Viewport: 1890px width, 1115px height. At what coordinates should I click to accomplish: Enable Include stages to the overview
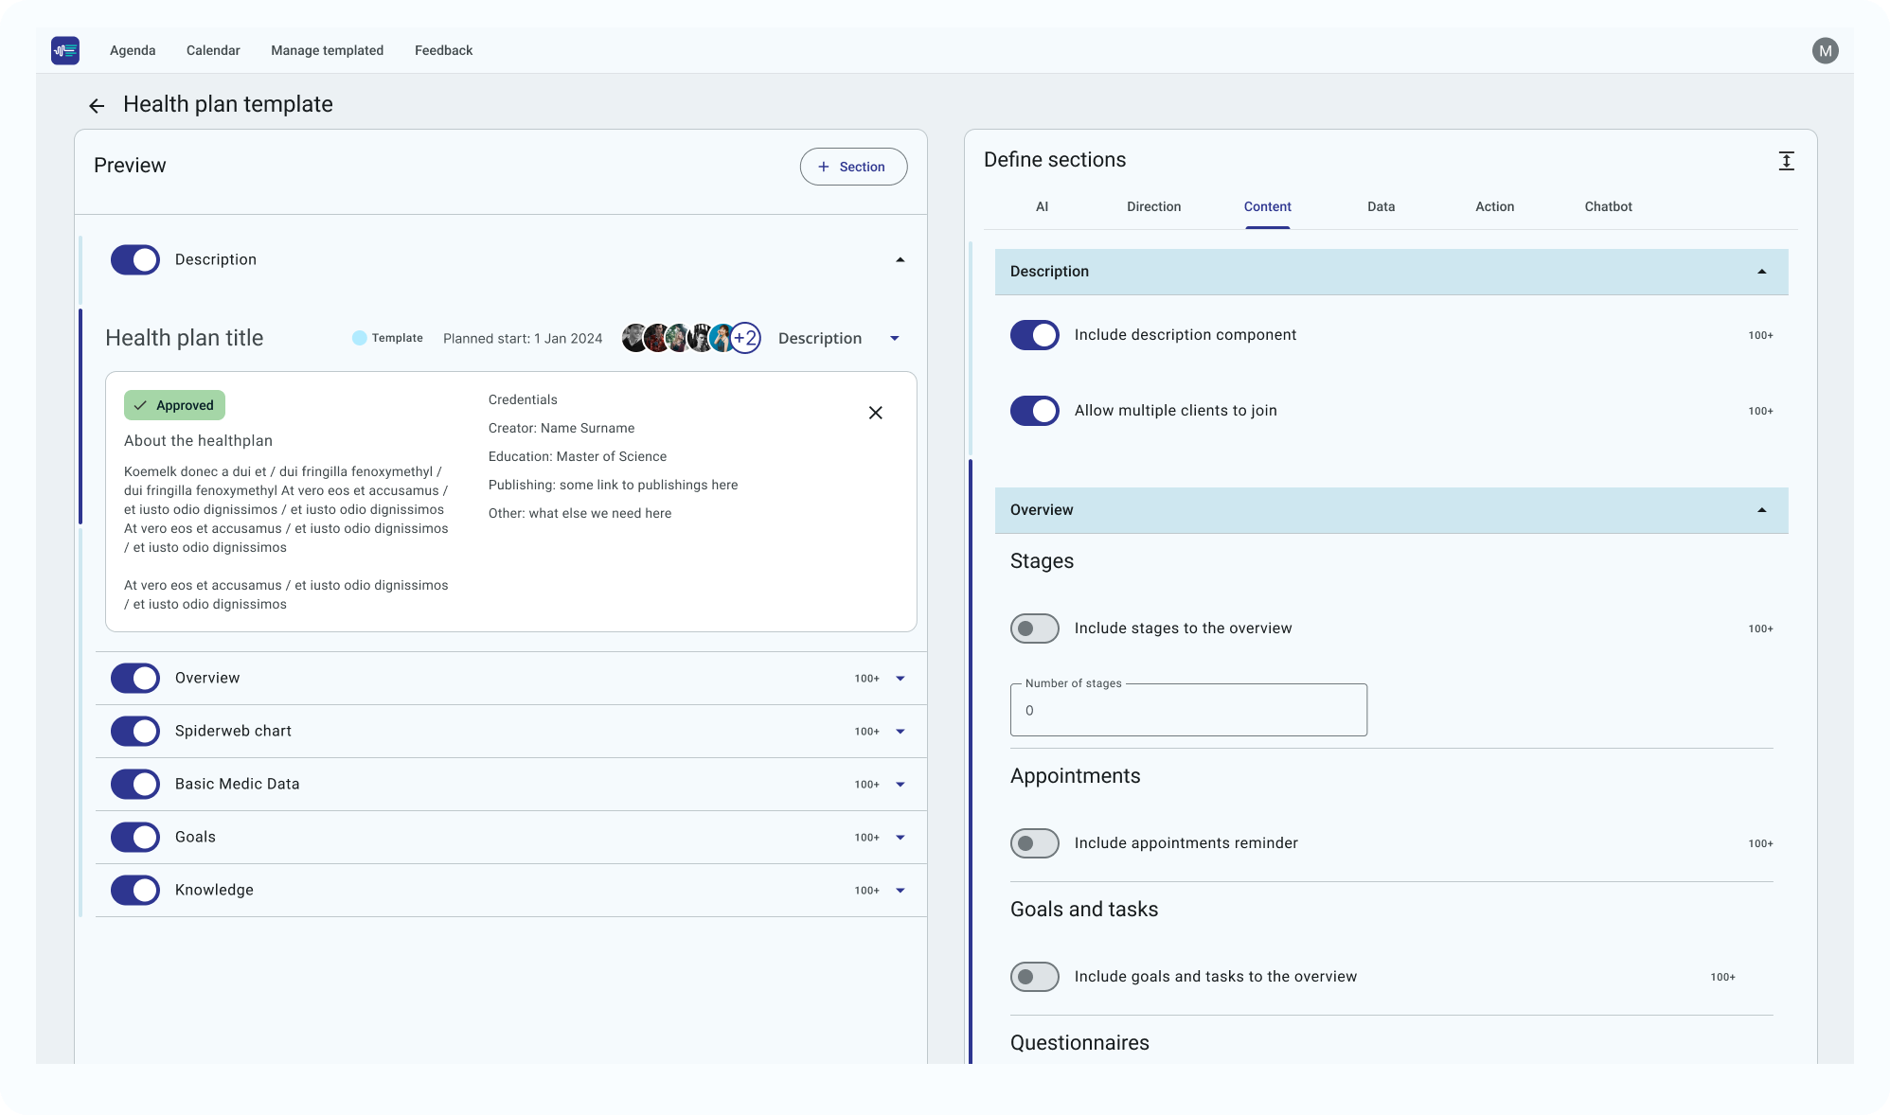pos(1034,628)
